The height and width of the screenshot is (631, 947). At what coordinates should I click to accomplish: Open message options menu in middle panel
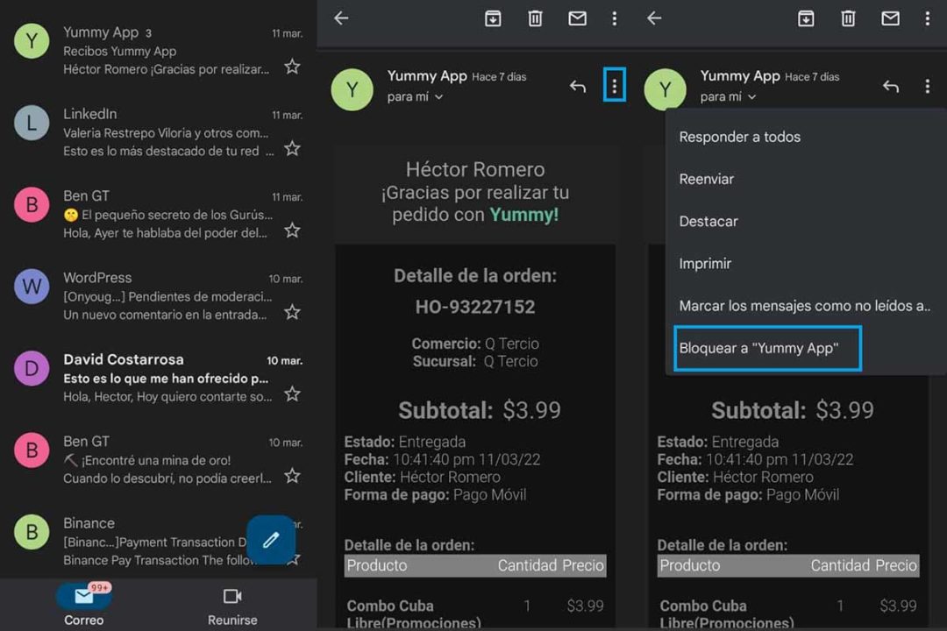point(614,87)
